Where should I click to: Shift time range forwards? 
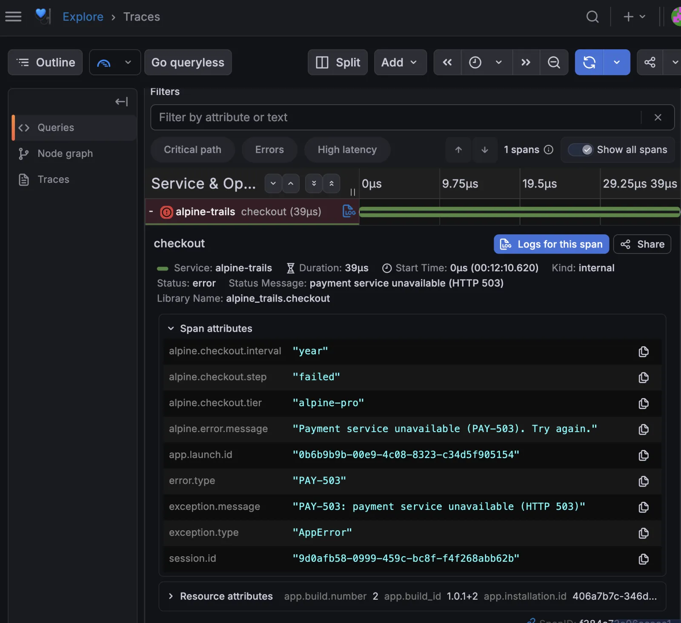point(526,63)
